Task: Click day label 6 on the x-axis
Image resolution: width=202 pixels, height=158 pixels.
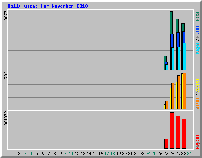Action: pyautogui.click(x=43, y=154)
